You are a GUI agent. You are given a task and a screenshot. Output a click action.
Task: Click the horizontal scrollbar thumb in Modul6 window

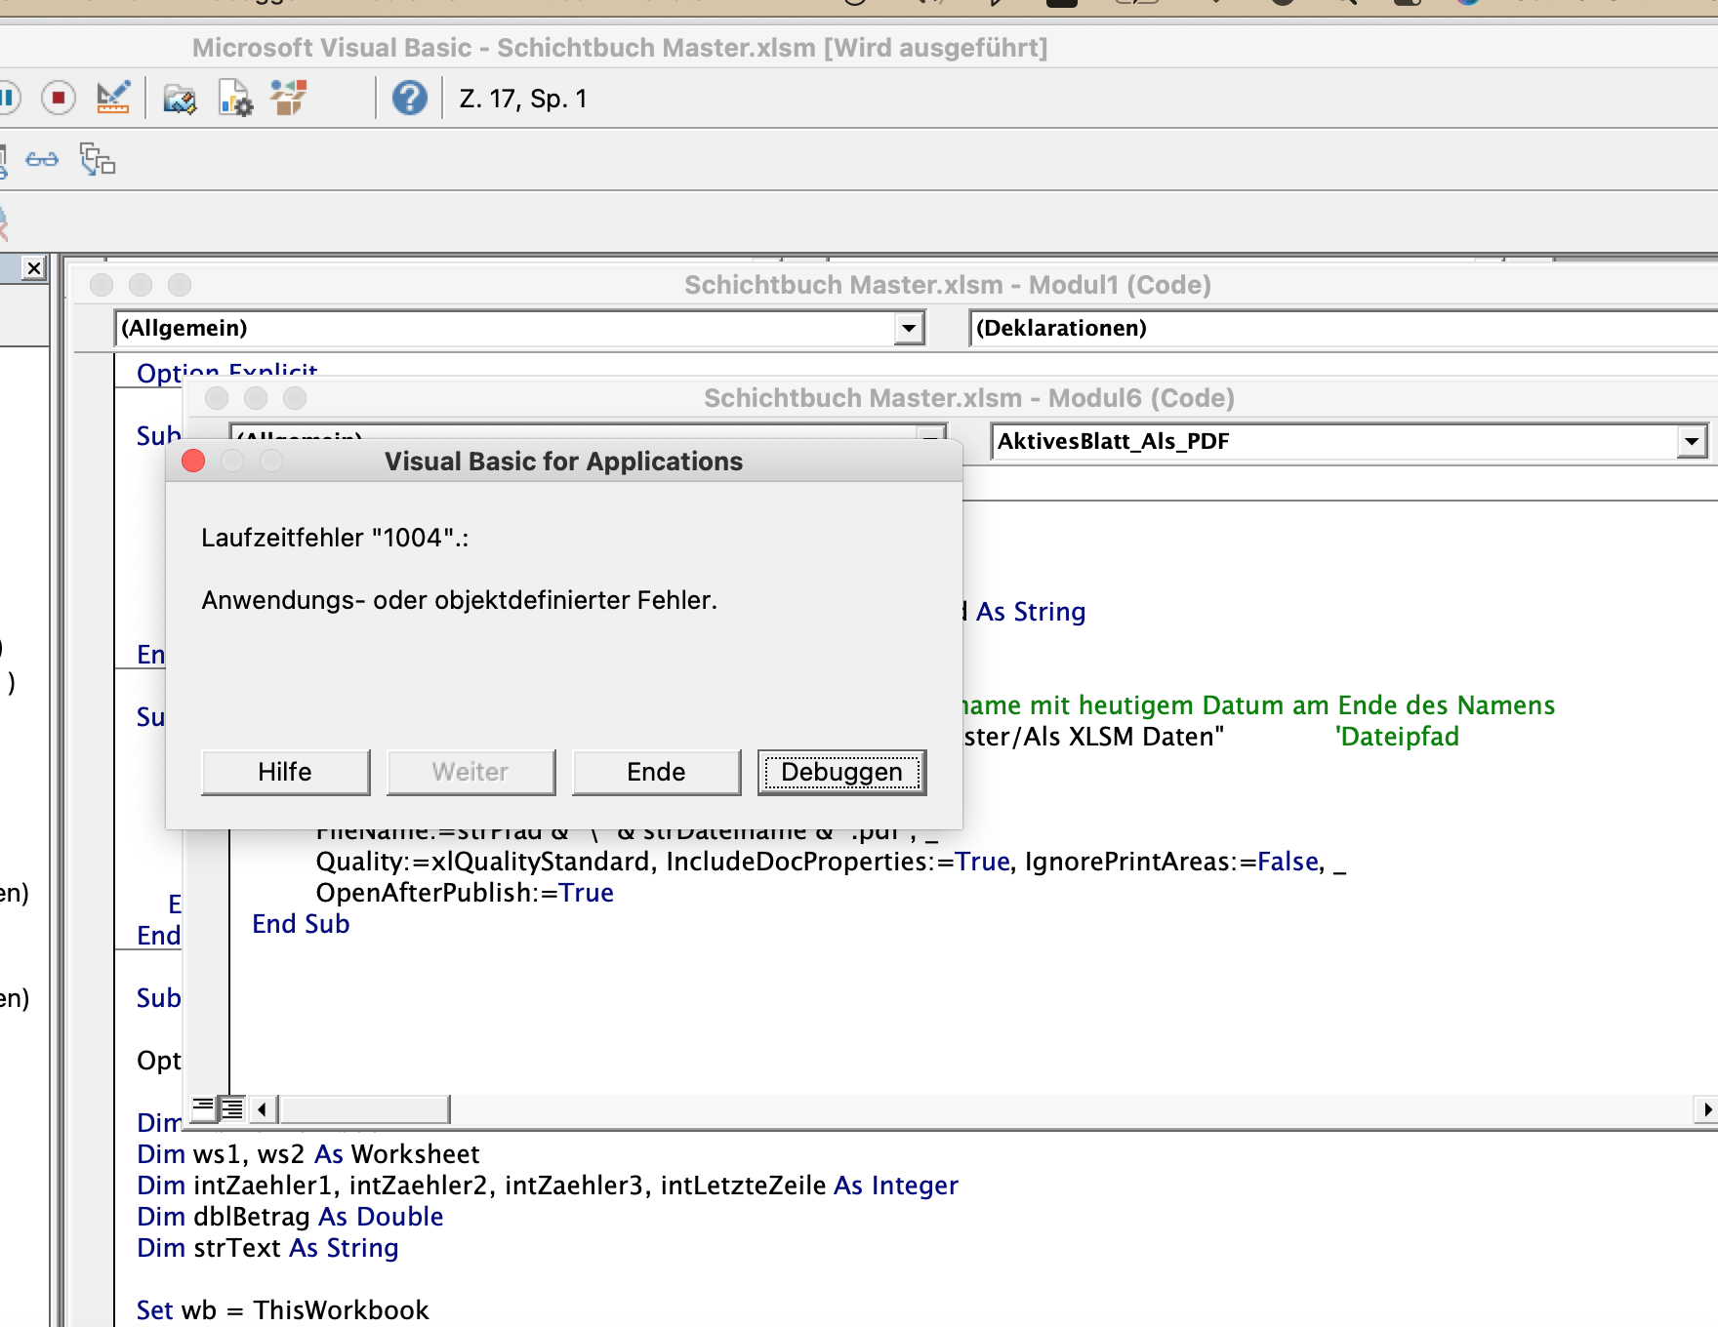[x=364, y=1109]
